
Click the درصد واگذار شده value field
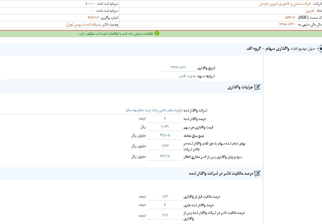click(165, 118)
